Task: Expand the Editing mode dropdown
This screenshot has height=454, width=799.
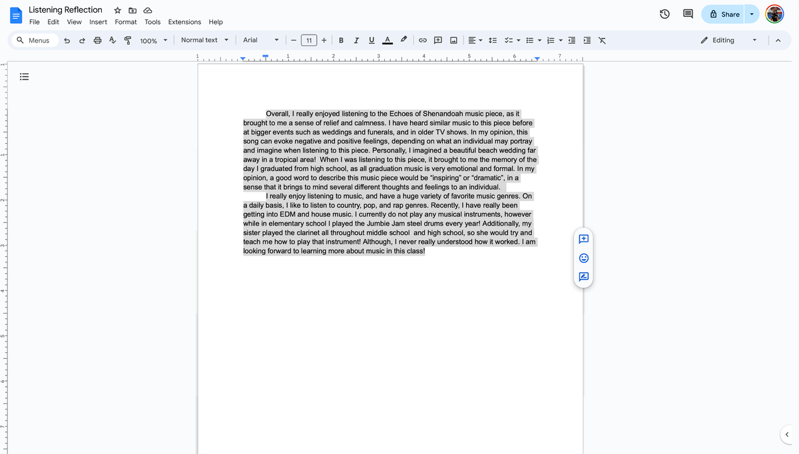Action: pyautogui.click(x=754, y=40)
